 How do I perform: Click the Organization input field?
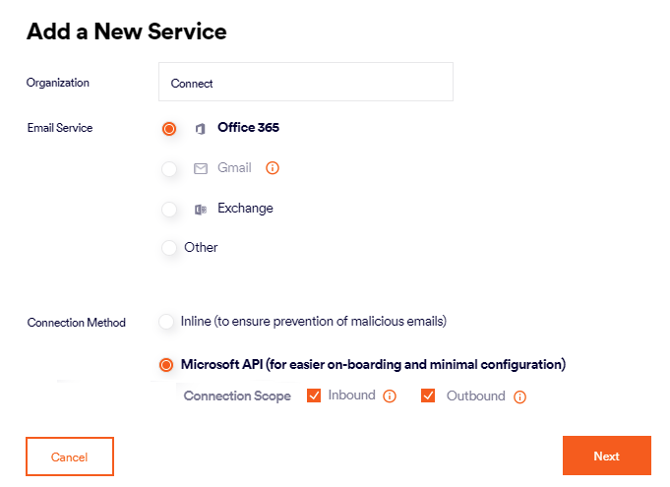(305, 83)
